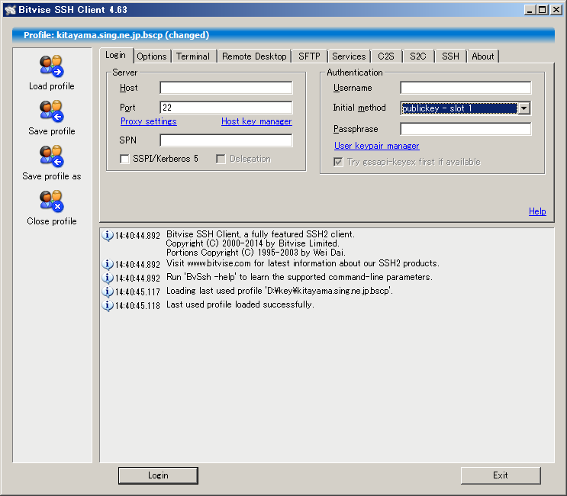Click the Passphrase input field

point(466,129)
